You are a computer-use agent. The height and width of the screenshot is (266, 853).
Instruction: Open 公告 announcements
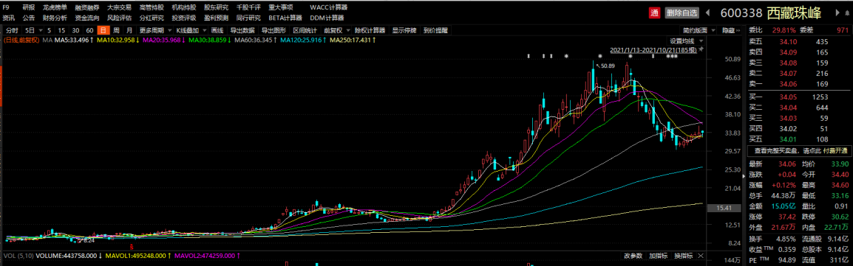pyautogui.click(x=28, y=18)
